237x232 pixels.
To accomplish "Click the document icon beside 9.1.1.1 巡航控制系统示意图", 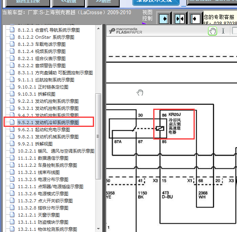I will (x=12, y=79).
